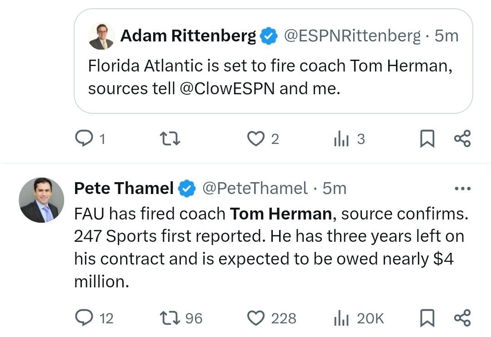Open more options on Pete Thamel's tweet
Viewport: 491px width, 337px height.
coord(462,189)
